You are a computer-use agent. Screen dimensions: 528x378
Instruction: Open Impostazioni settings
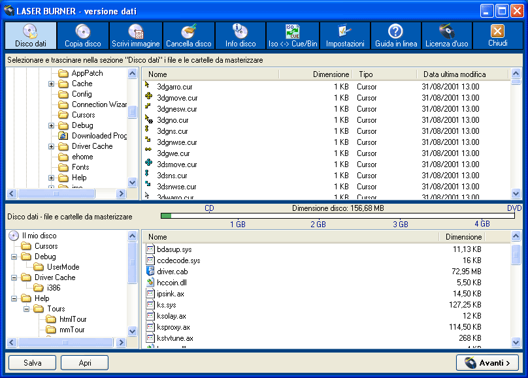point(345,36)
